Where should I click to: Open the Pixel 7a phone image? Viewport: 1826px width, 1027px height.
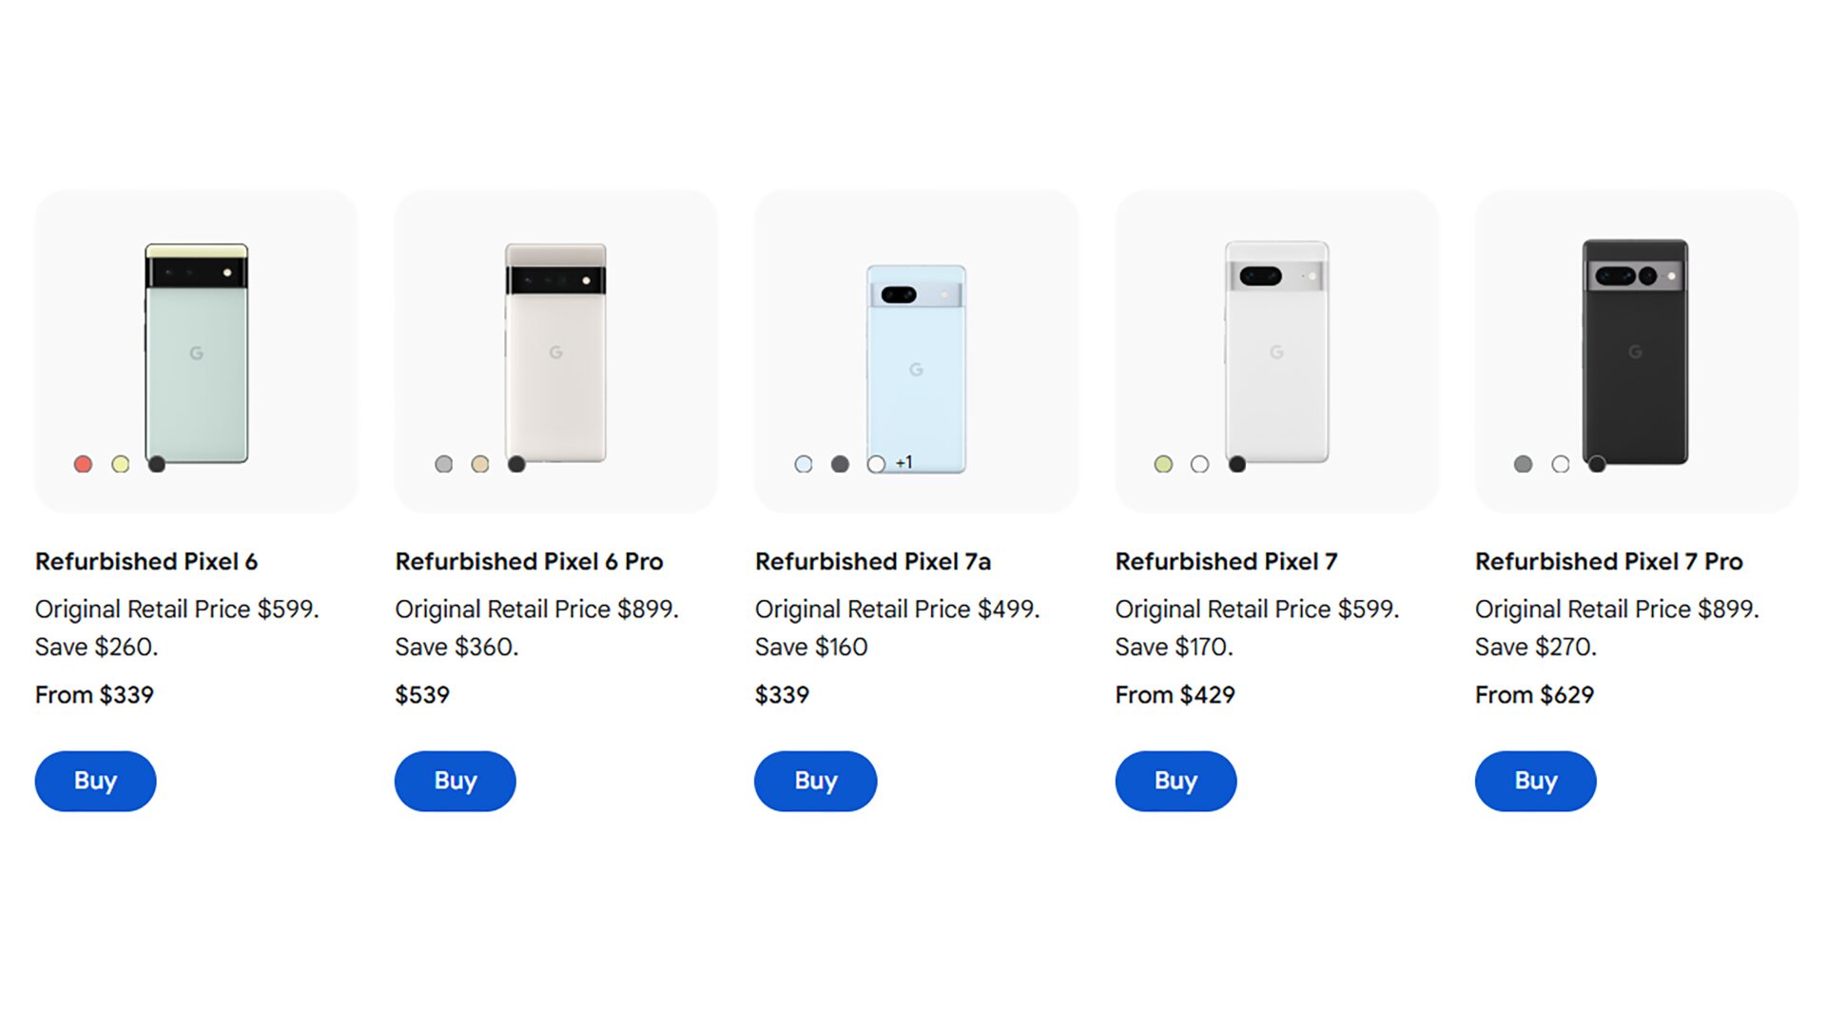click(916, 368)
